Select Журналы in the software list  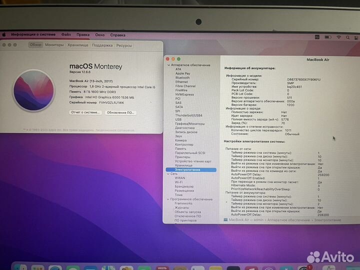pyautogui.click(x=182, y=207)
